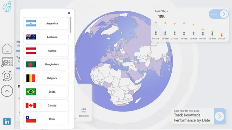232x130 pixels.
Task: Click the 04-Mar axis label
Action: [222, 39]
